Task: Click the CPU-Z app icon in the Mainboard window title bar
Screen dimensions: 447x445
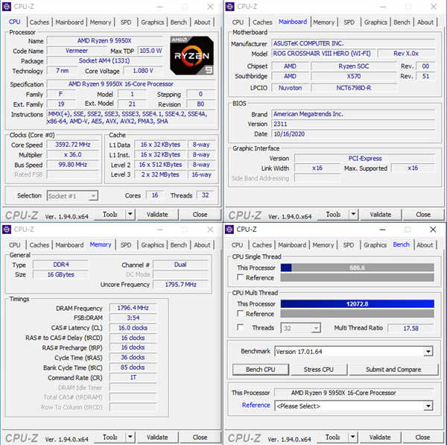Action: 229,6
